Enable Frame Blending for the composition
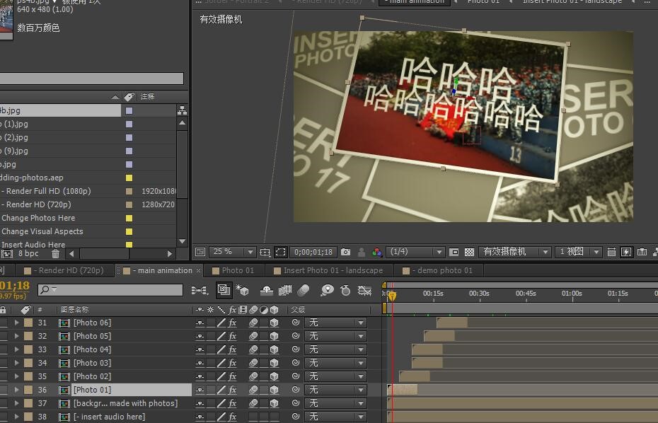The height and width of the screenshot is (423, 658). tap(285, 290)
